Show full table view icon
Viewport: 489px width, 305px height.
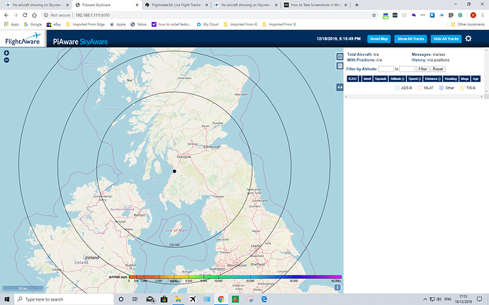[339, 66]
